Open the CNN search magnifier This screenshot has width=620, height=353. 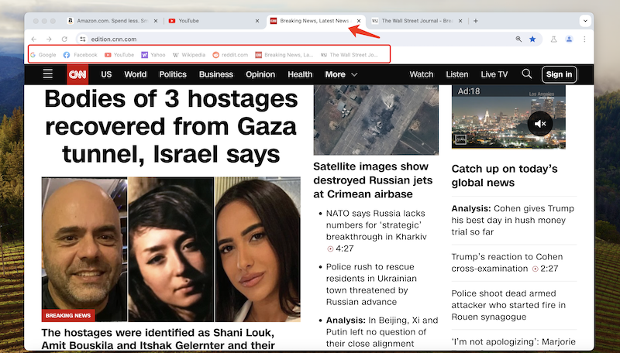pyautogui.click(x=527, y=74)
